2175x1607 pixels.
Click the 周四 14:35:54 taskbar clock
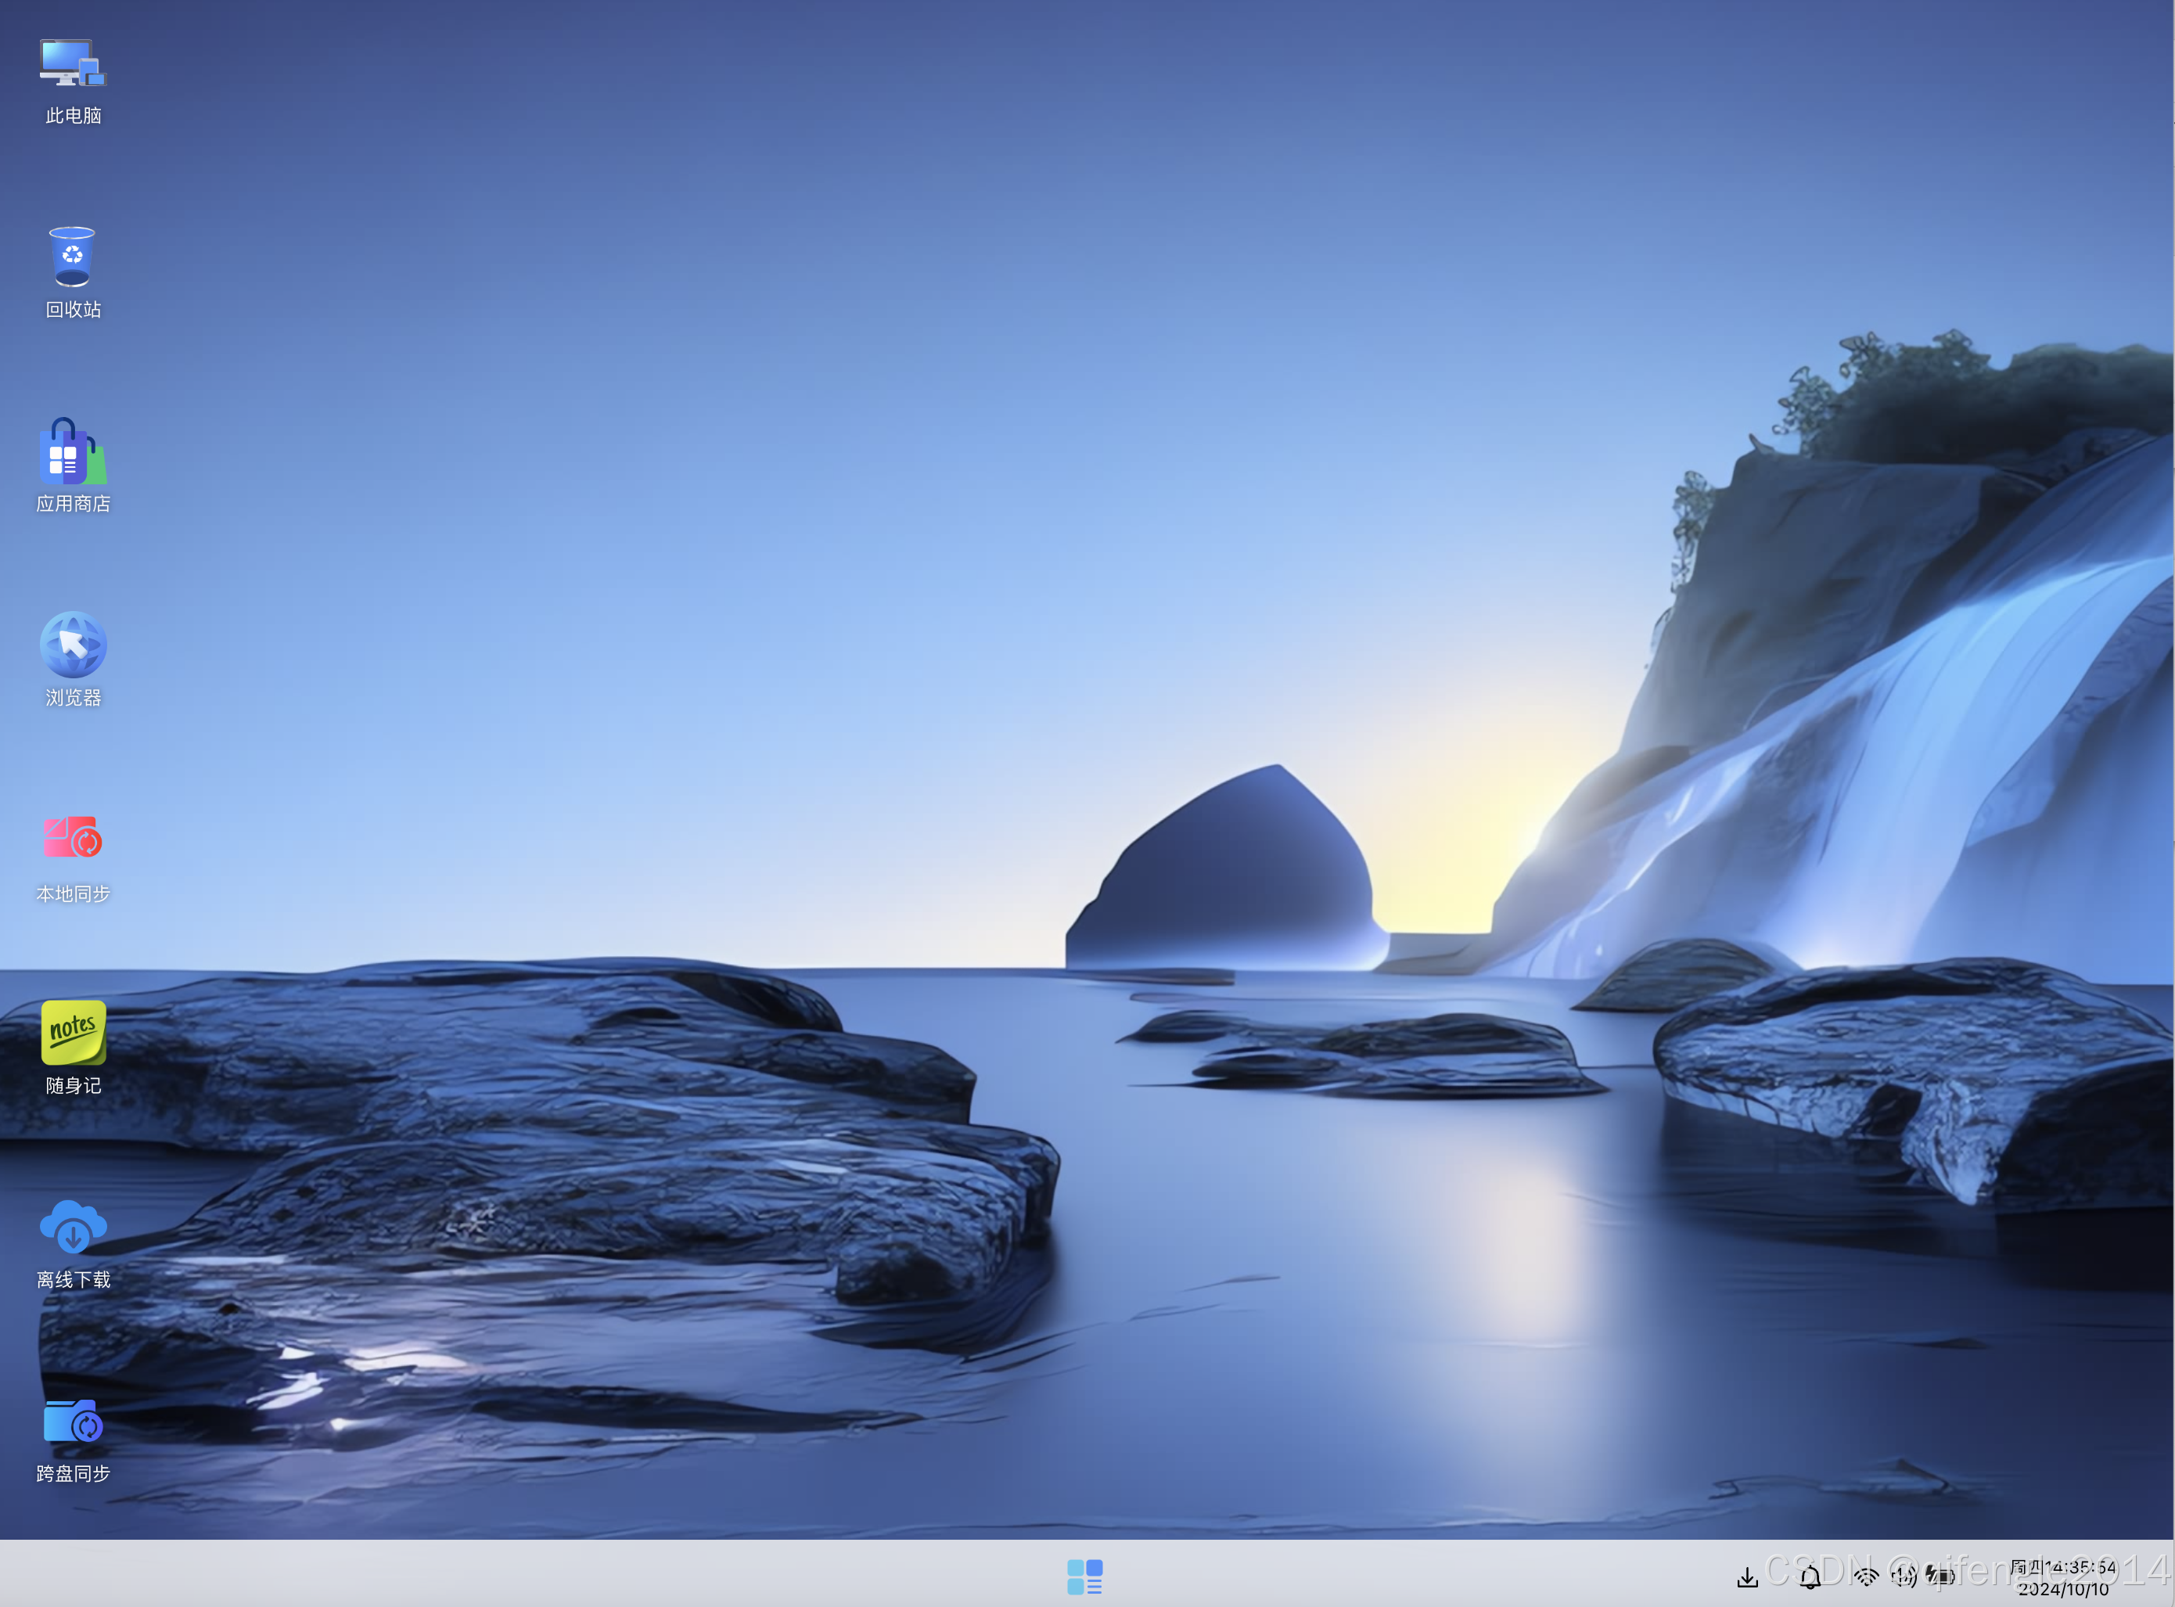tap(2062, 1567)
